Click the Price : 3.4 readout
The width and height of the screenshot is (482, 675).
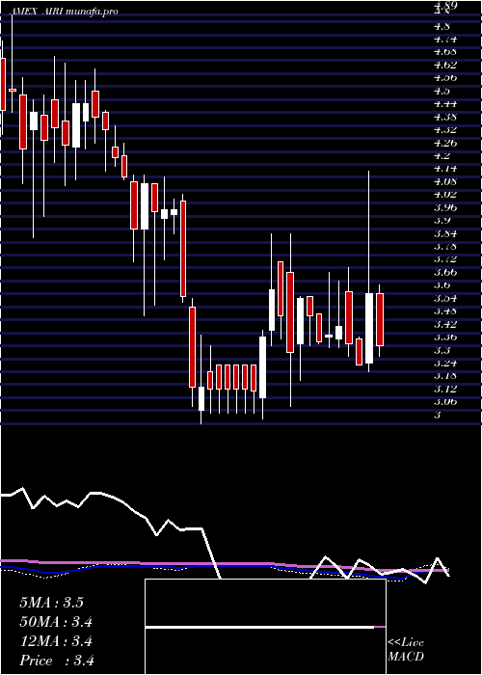click(57, 661)
